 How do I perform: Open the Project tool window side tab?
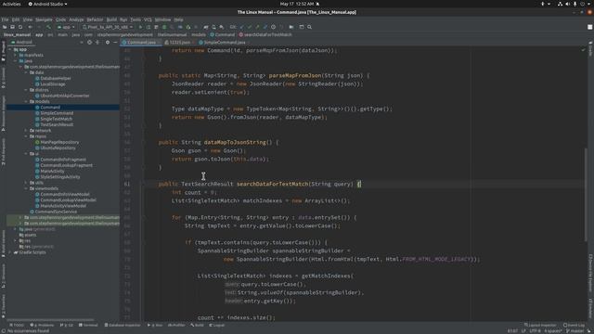click(x=3, y=52)
